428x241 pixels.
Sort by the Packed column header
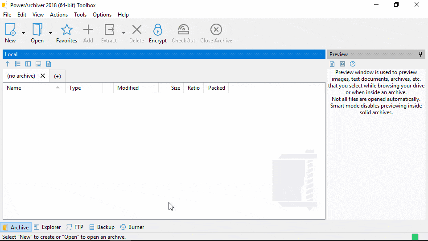216,88
